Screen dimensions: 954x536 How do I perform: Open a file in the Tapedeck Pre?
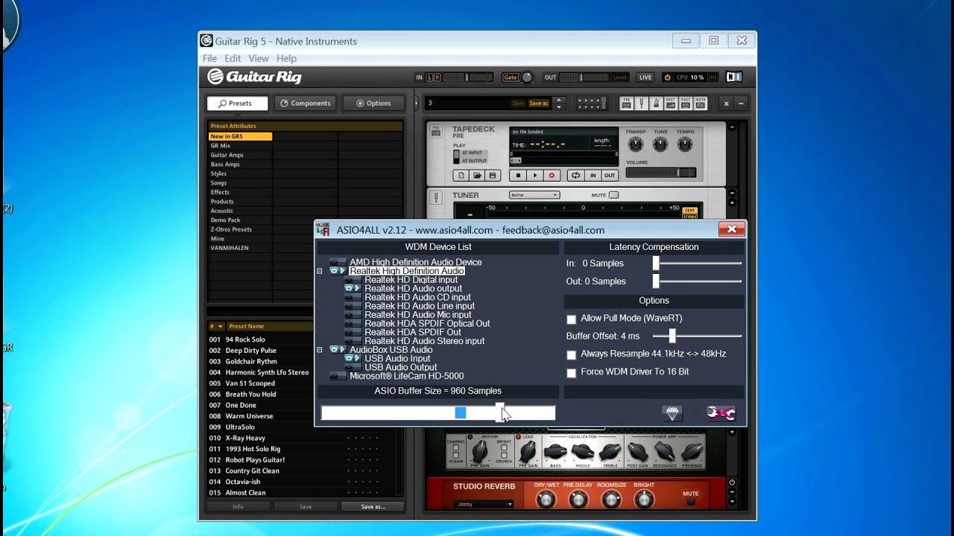[x=477, y=176]
